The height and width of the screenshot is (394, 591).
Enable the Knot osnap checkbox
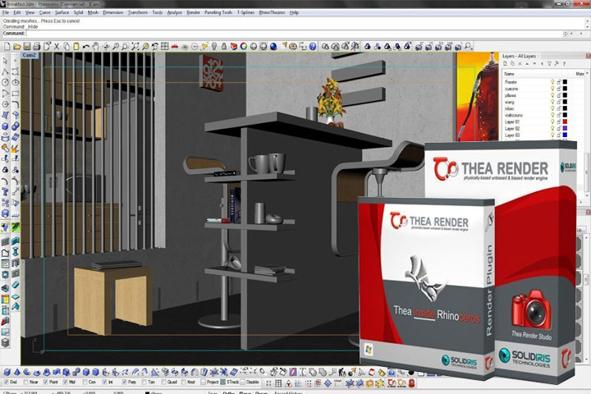184,383
